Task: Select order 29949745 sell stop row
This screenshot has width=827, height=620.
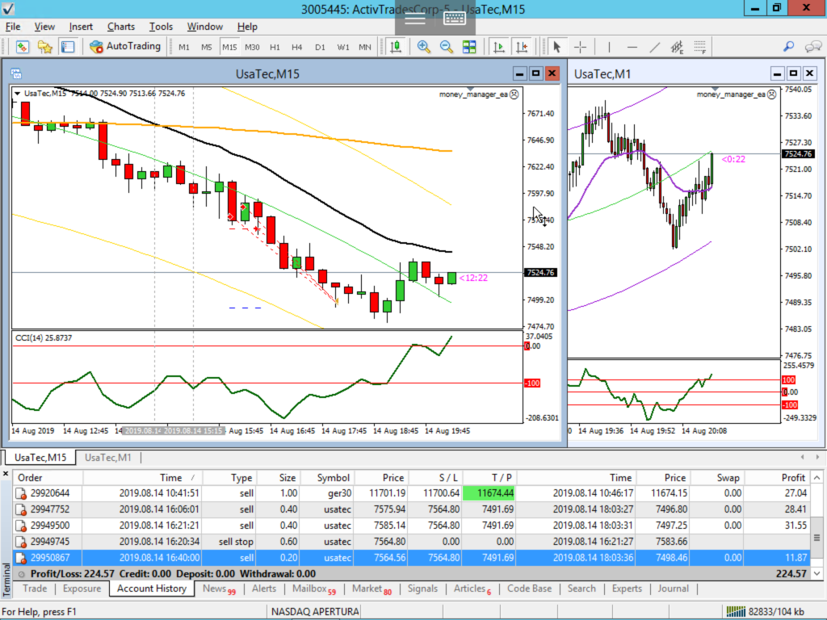Action: (411, 542)
